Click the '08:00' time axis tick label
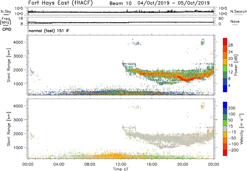 coord(90,165)
